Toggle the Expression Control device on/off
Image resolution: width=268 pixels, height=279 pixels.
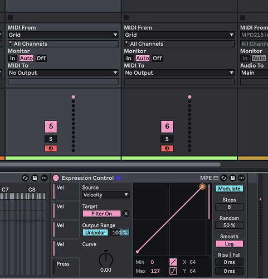pyautogui.click(x=56, y=178)
